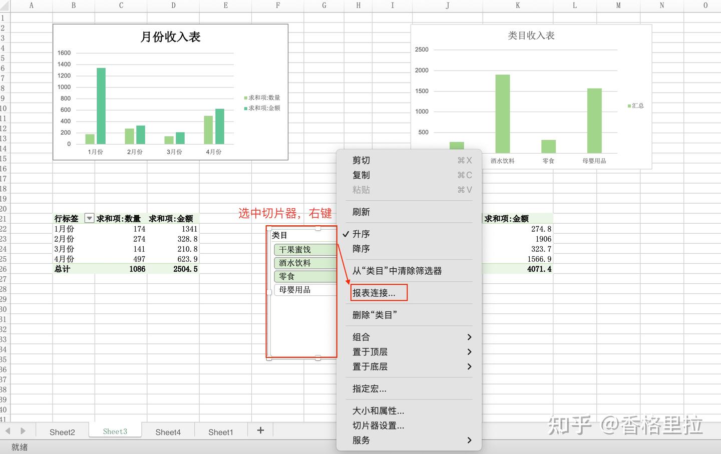This screenshot has width=721, height=454.
Task: Select the total quantity cell 1086
Action: 121,269
